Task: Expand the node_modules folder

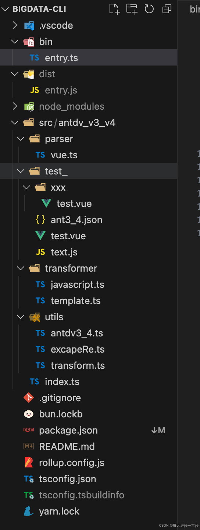Action: [x=15, y=106]
